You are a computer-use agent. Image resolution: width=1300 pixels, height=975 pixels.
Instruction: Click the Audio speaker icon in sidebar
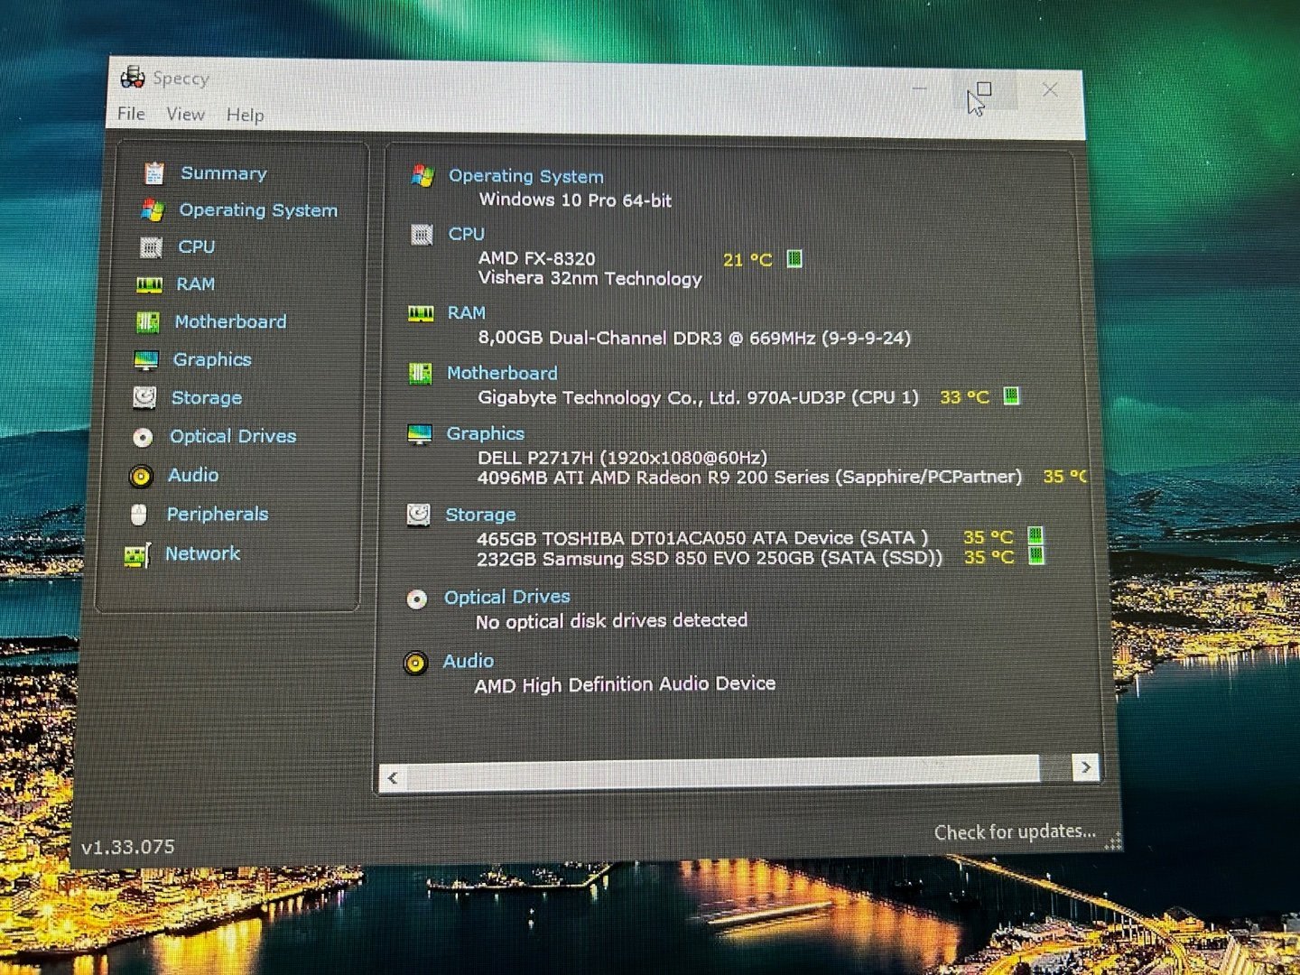click(141, 476)
